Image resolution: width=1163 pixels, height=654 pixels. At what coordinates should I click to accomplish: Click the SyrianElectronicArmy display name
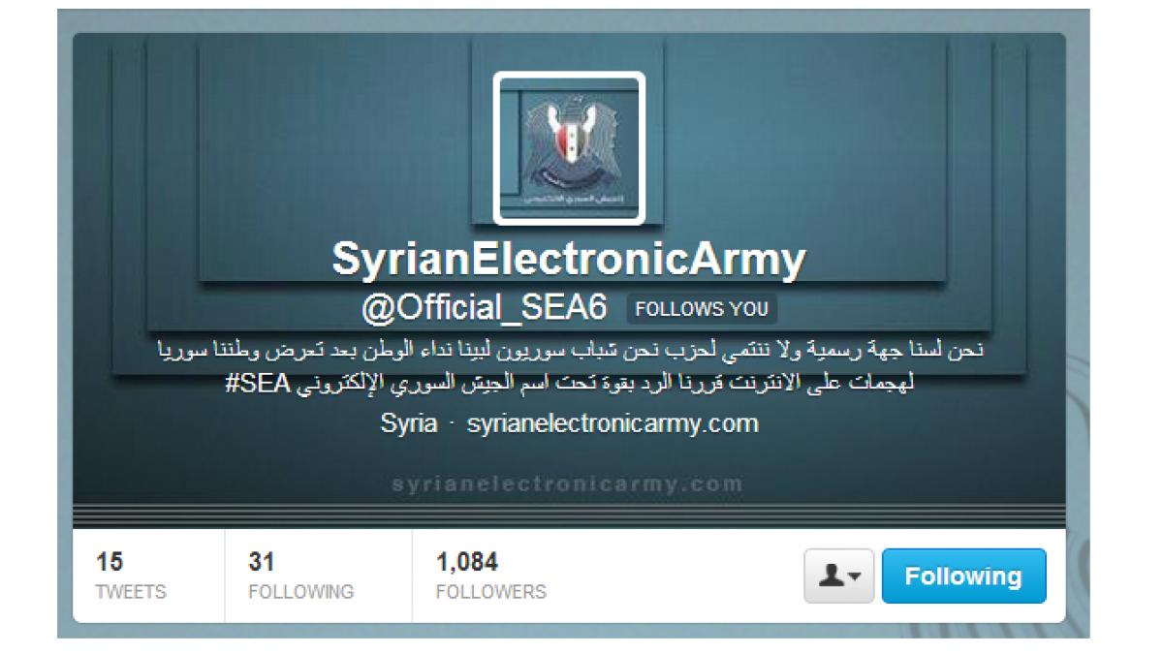coord(570,259)
